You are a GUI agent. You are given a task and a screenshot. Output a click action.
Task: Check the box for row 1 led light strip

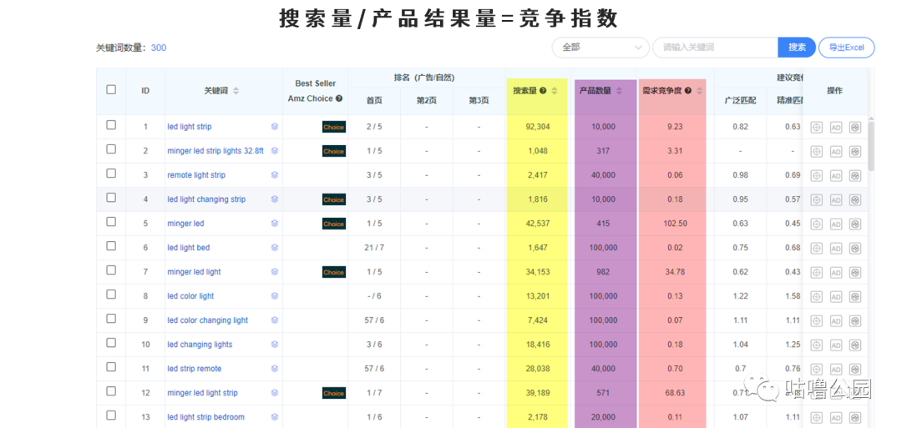111,125
